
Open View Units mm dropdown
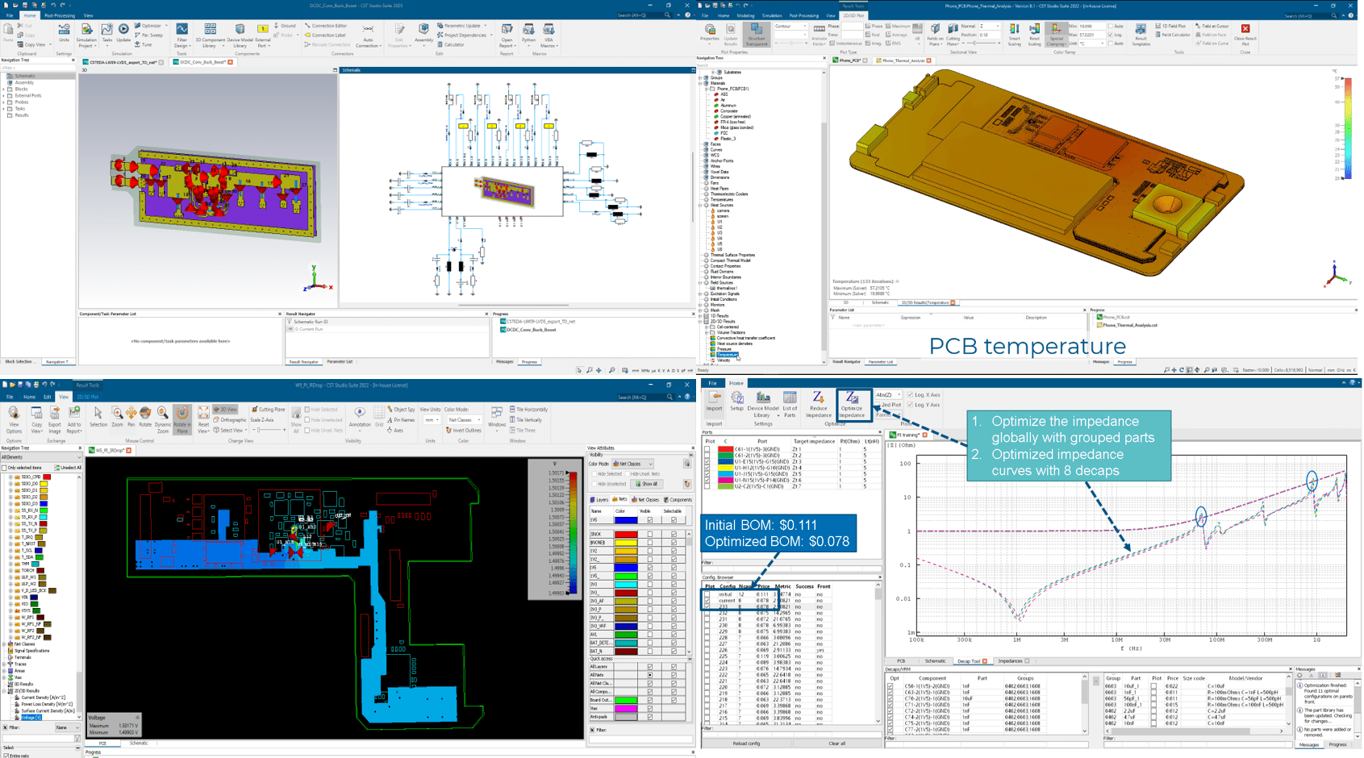[x=432, y=420]
